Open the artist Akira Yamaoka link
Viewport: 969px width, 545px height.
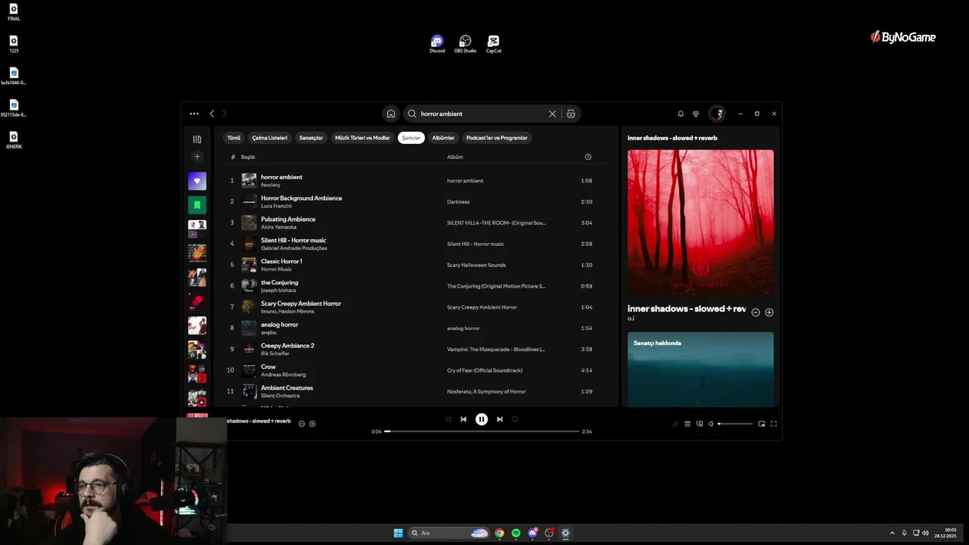(279, 227)
